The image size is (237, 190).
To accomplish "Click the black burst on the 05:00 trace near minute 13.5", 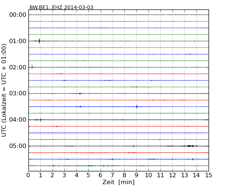I will [x=190, y=146].
